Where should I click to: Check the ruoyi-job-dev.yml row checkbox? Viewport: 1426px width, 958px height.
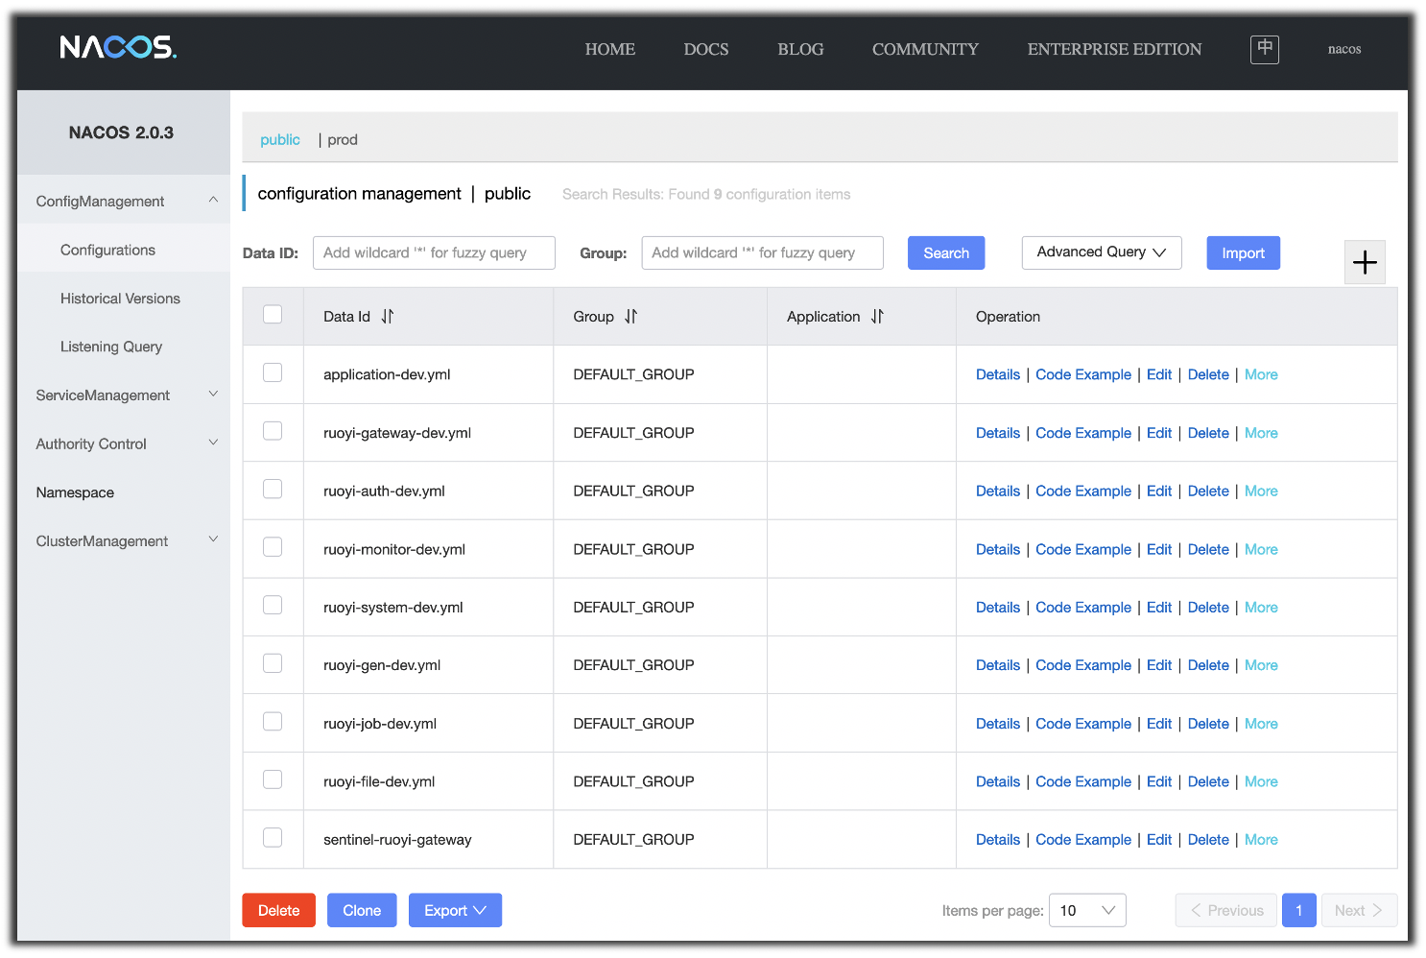pyautogui.click(x=273, y=722)
